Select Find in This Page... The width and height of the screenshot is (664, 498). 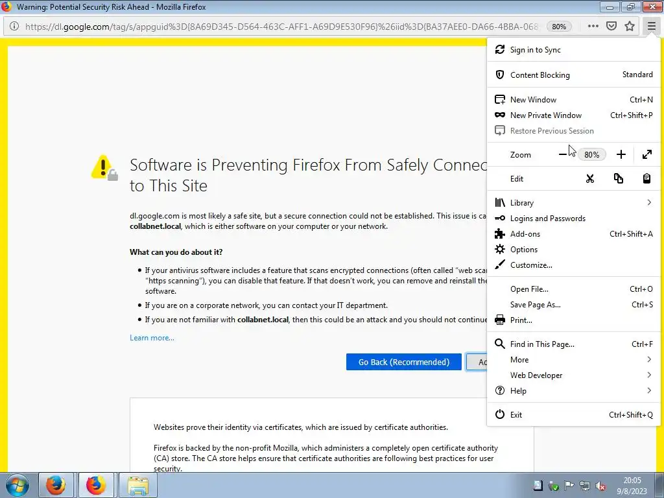pyautogui.click(x=574, y=344)
